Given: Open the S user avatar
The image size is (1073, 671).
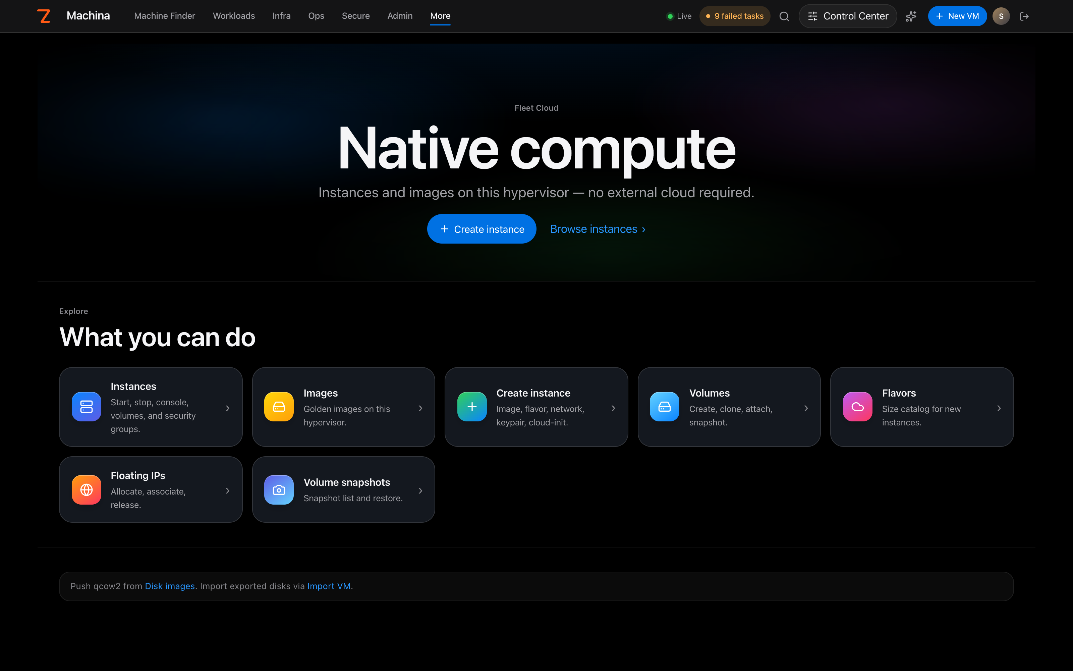Looking at the screenshot, I should (x=1001, y=16).
